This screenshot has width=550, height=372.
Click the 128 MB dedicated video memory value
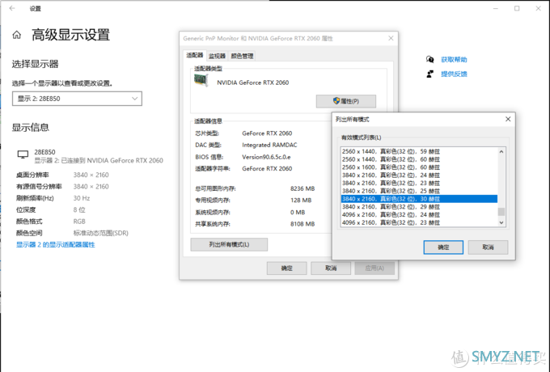point(301,201)
